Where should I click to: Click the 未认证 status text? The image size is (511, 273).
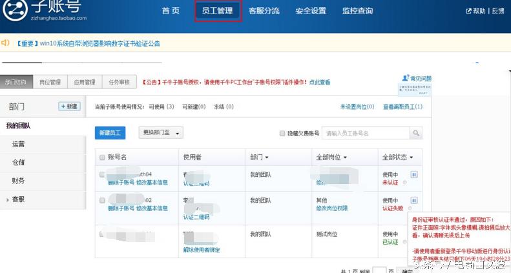390,183
